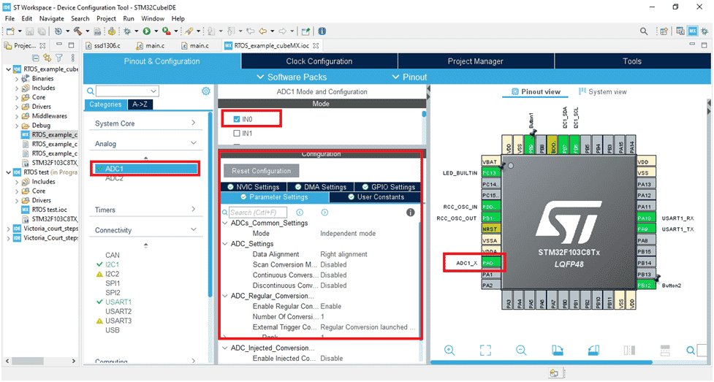Screen dimensions: 714x382
Task: Click the Project Explorer filter icon
Action: coord(59,58)
